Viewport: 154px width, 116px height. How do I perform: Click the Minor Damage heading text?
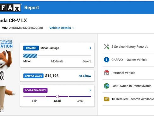coord(50,48)
